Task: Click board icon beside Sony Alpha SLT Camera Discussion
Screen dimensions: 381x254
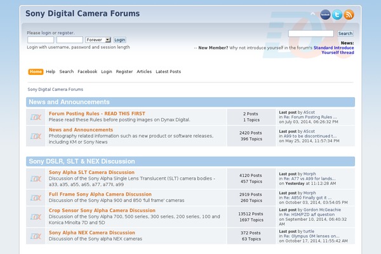Action: (x=36, y=179)
